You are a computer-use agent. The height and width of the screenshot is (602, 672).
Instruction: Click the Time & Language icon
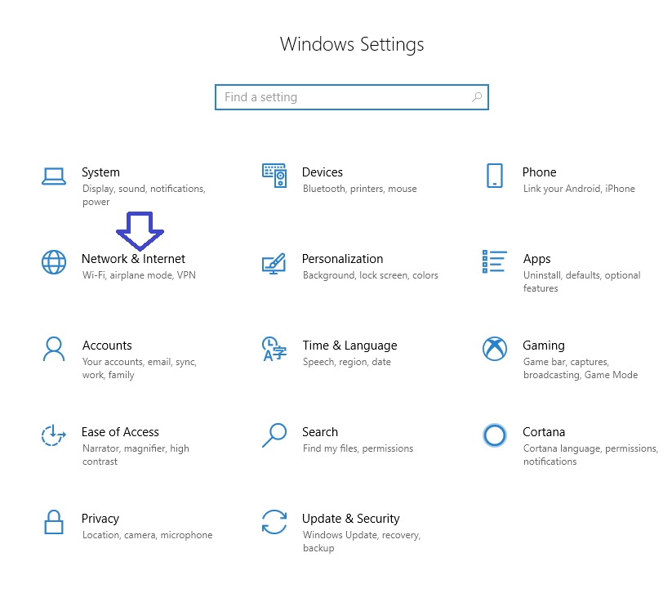coord(274,349)
